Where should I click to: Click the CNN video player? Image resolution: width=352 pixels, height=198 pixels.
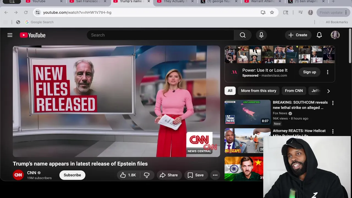tap(116, 101)
